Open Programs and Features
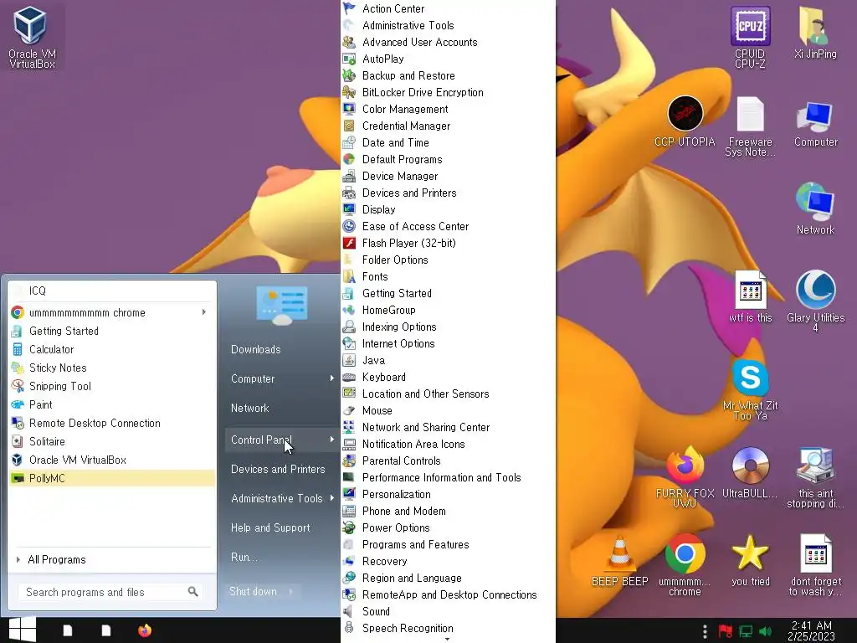This screenshot has width=857, height=643. [x=415, y=544]
